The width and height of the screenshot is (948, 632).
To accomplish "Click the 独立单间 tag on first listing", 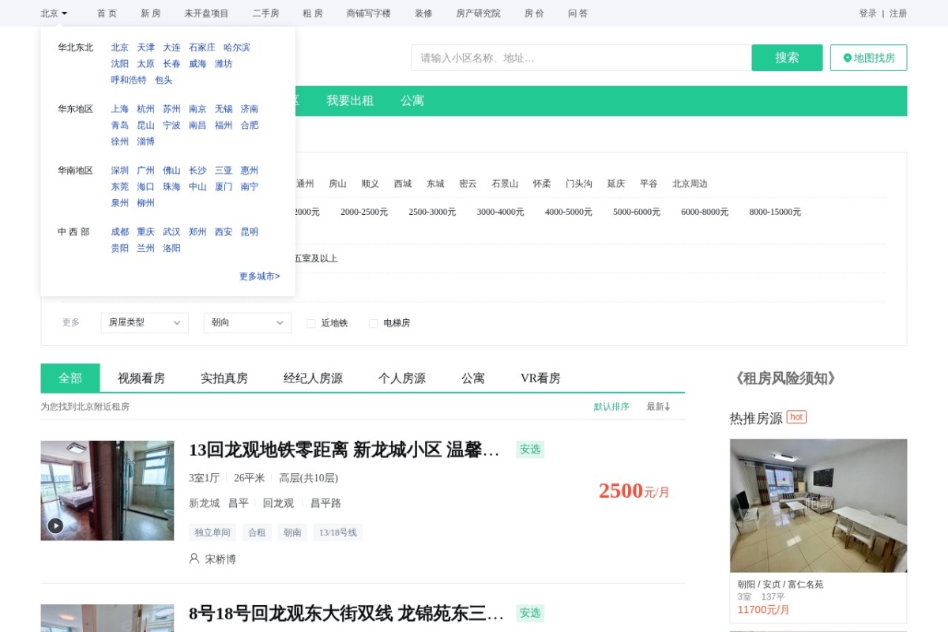I will pos(213,532).
